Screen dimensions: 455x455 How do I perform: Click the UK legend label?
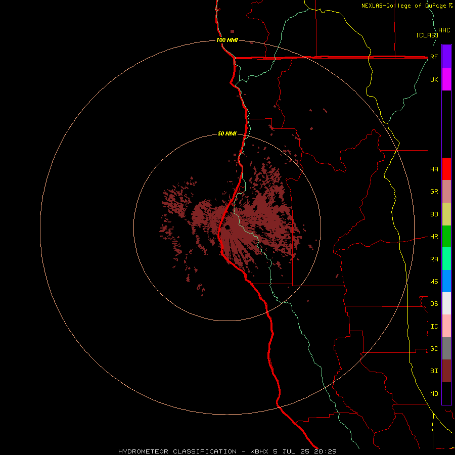point(434,79)
